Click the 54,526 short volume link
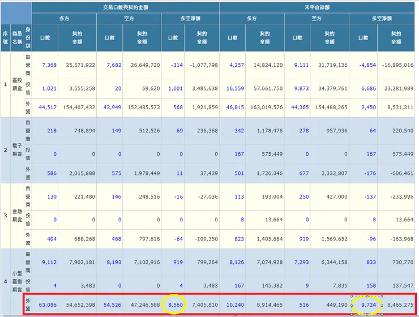This screenshot has width=419, height=317. tap(112, 304)
